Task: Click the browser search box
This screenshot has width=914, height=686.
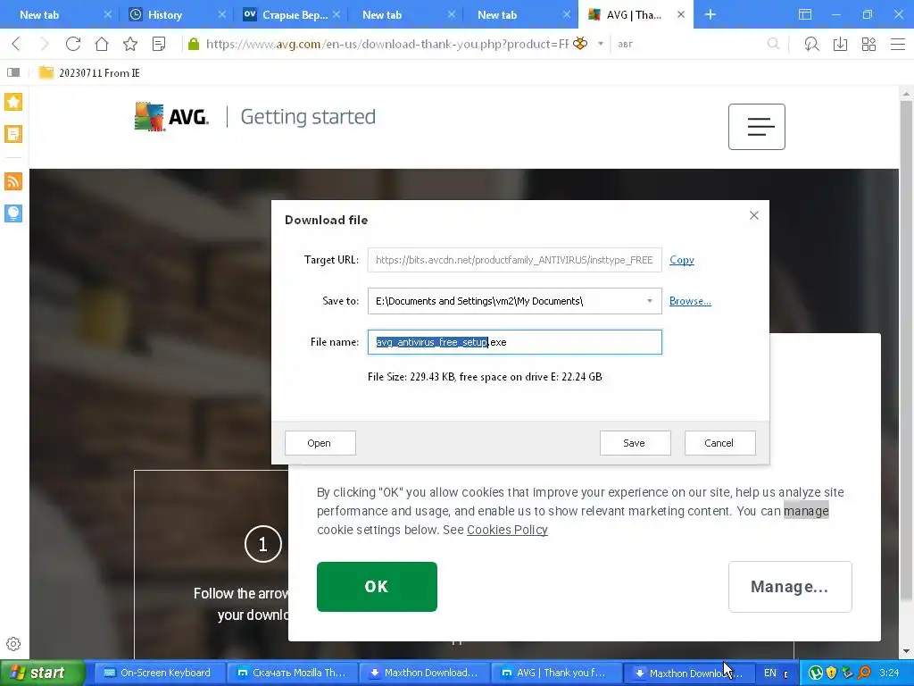Action: [691, 44]
